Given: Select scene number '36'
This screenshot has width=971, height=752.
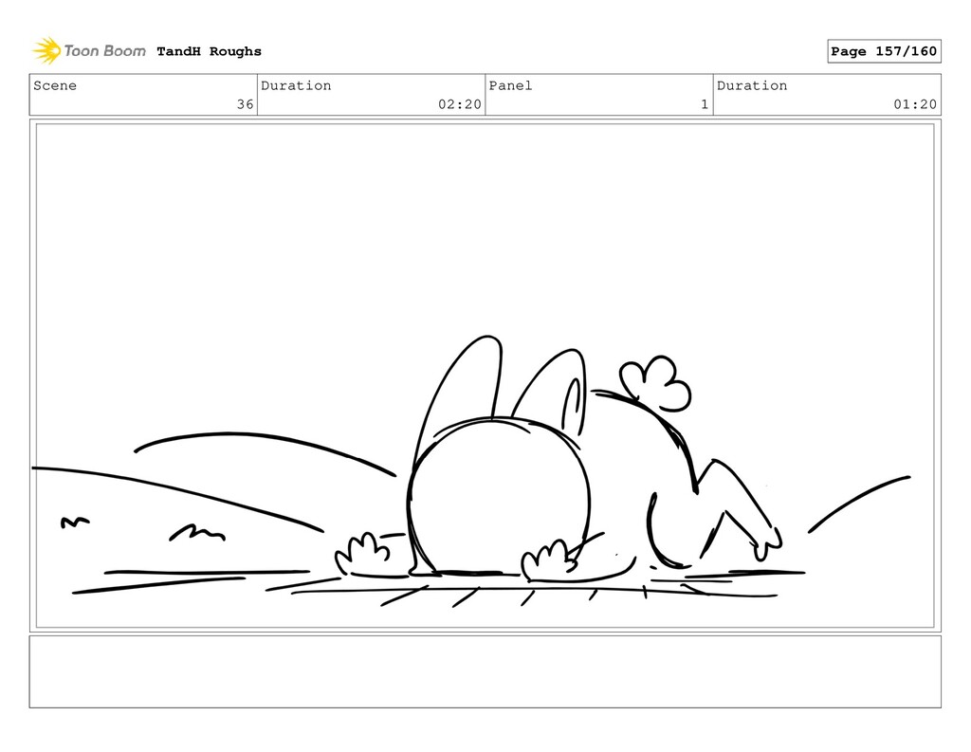Looking at the screenshot, I should point(246,104).
